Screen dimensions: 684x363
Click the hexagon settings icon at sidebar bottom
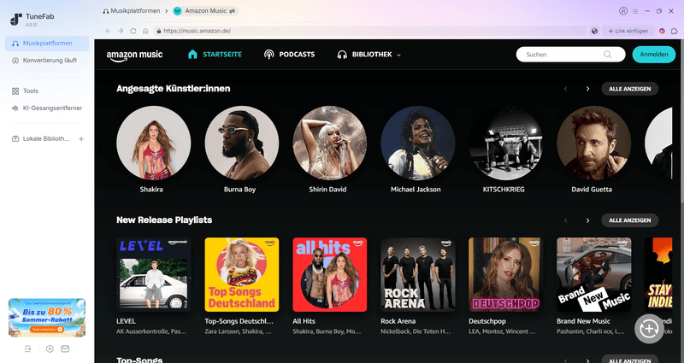50,348
